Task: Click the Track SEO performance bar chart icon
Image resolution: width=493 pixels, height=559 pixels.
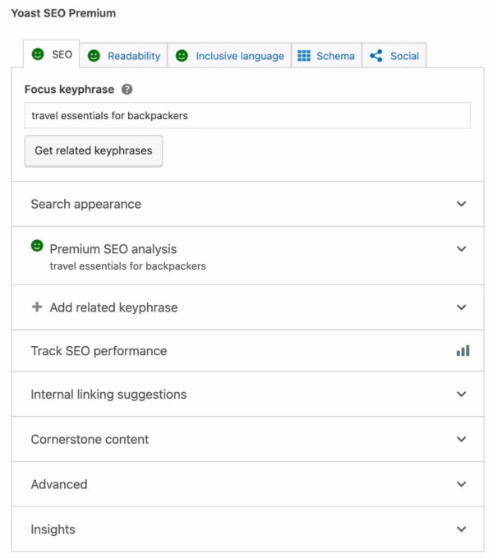Action: (463, 351)
